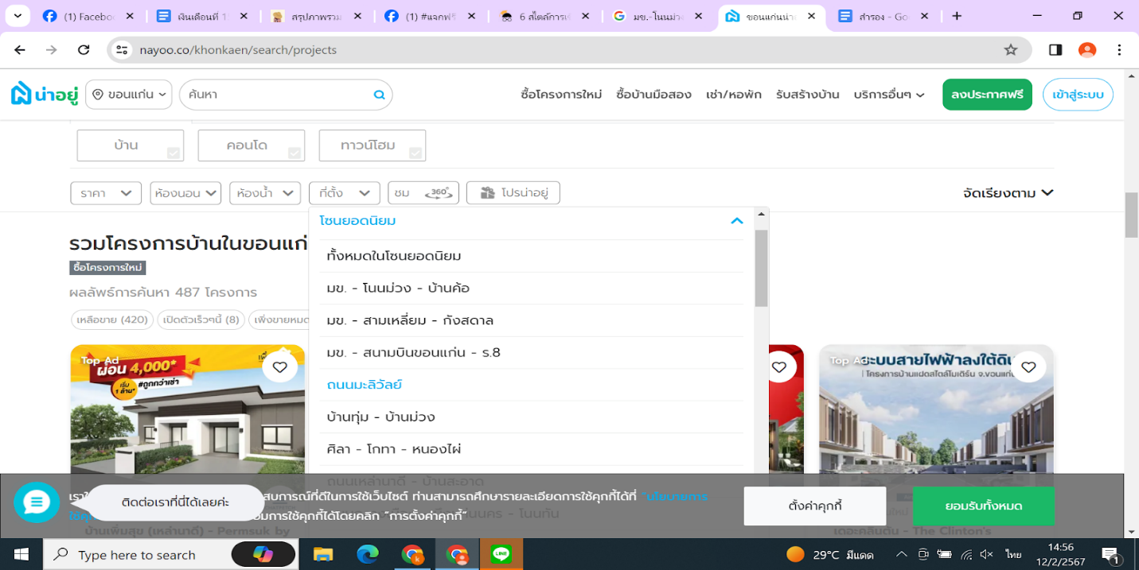This screenshot has height=570, width=1139.
Task: Click the ค้นหา search input field
Action: pyautogui.click(x=277, y=95)
